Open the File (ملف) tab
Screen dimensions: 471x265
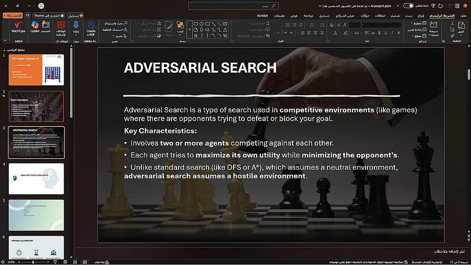[463, 16]
